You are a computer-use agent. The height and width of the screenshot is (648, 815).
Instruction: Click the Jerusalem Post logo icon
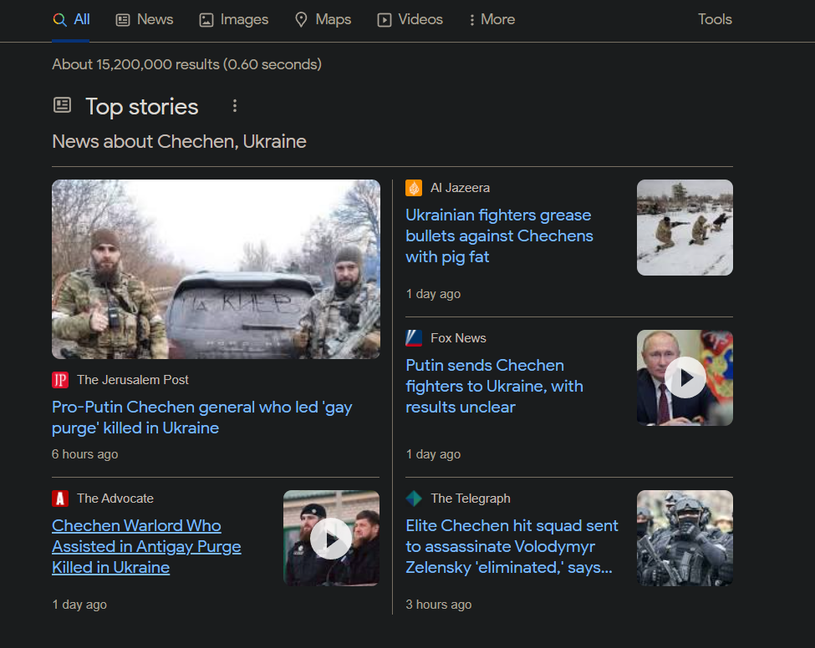point(60,380)
